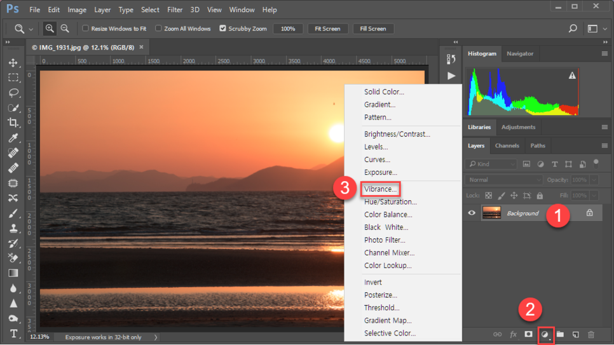Image resolution: width=614 pixels, height=345 pixels.
Task: Select the Crop tool
Action: [13, 123]
